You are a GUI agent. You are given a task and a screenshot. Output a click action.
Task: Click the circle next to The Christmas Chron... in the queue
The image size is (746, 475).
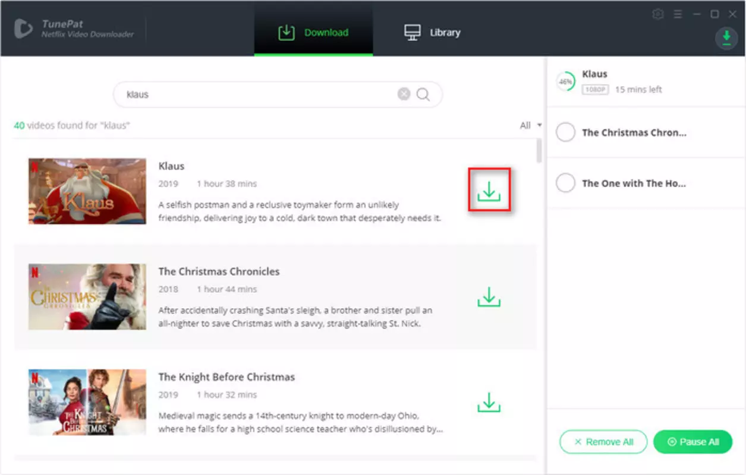tap(565, 132)
